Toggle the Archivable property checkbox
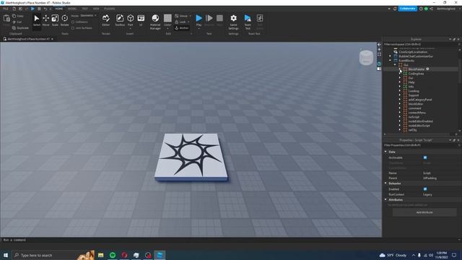The height and width of the screenshot is (260, 462). click(x=425, y=157)
